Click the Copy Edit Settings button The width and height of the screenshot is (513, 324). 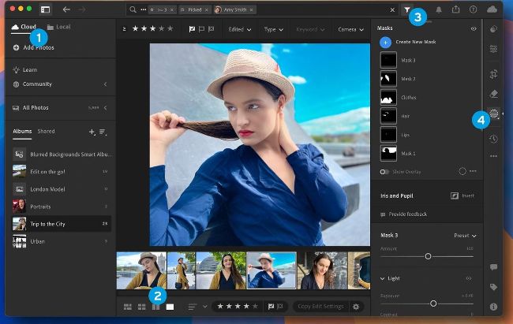[320, 306]
